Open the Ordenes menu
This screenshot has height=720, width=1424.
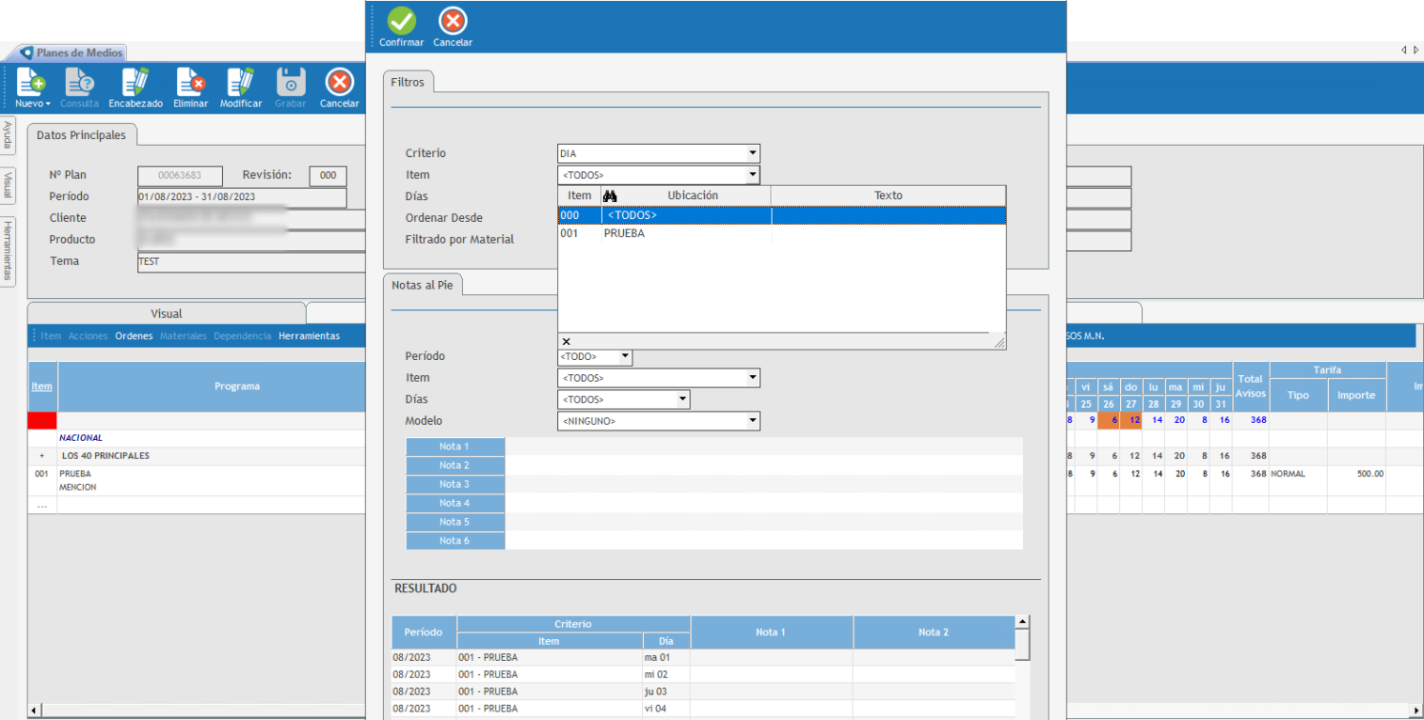tap(133, 336)
